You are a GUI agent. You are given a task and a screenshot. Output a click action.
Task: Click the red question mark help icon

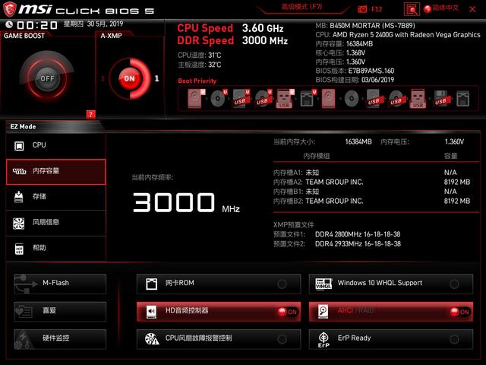(x=90, y=115)
